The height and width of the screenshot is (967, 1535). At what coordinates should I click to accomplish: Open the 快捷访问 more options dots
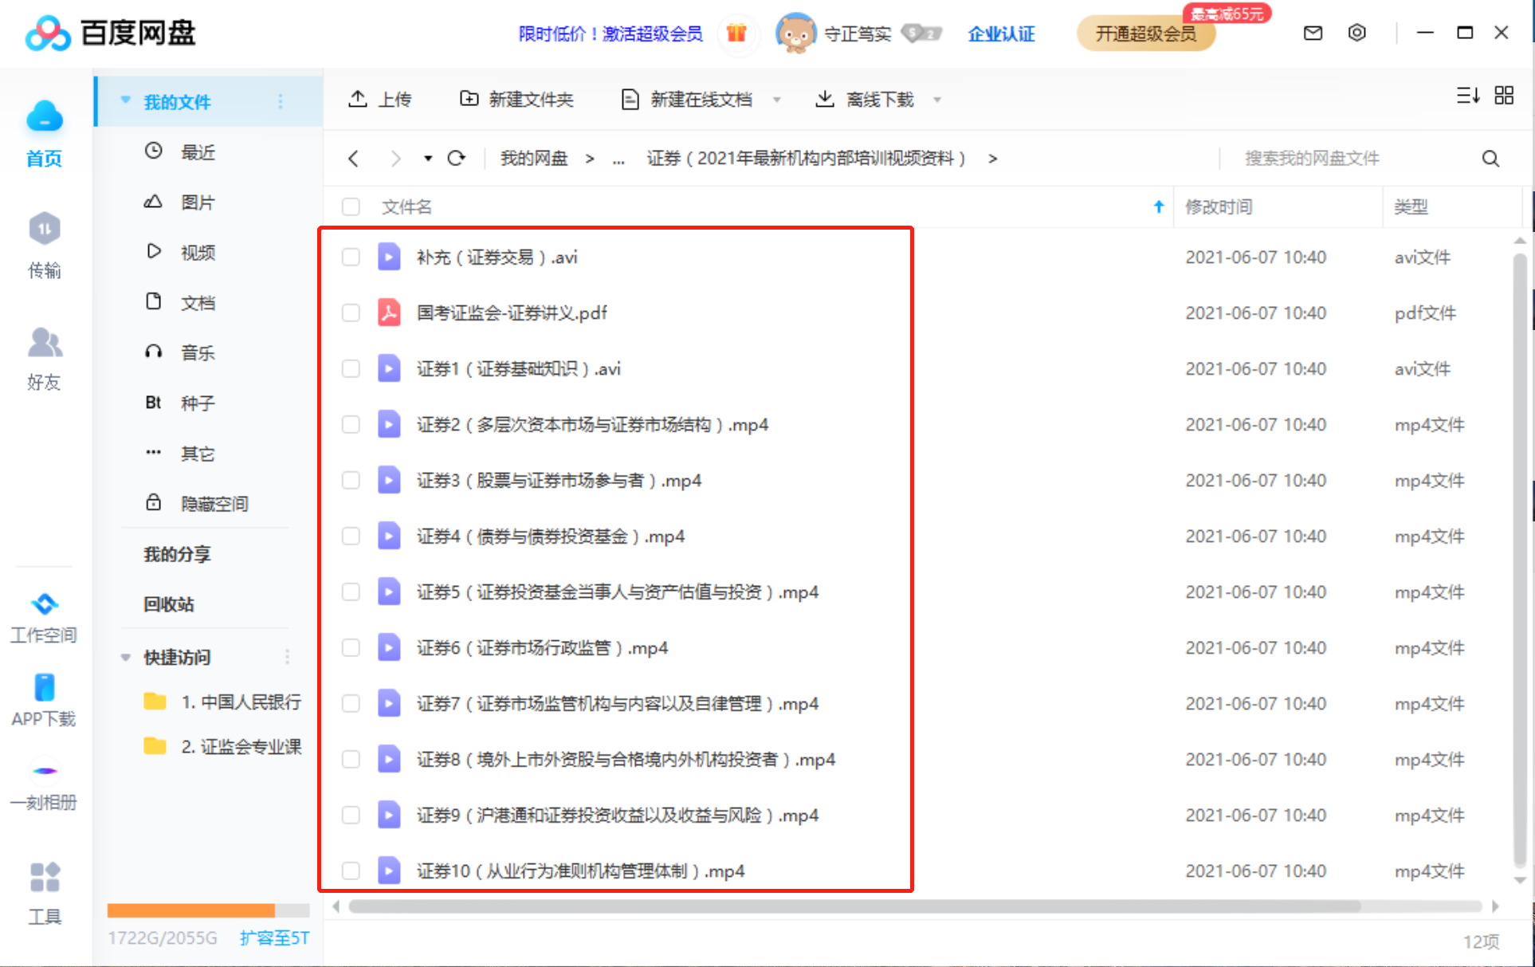pos(287,657)
